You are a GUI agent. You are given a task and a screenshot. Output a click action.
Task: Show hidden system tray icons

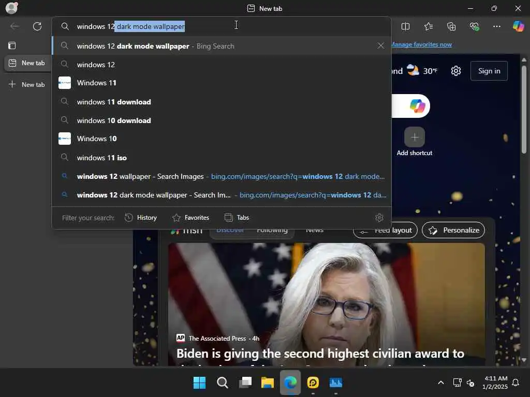point(441,383)
